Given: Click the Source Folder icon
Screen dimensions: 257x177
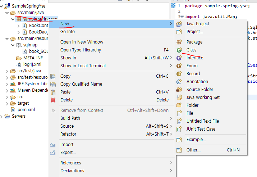Looking at the screenshot, I should (179, 90).
